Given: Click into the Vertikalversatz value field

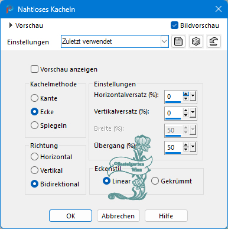Looking at the screenshot, I should pos(174,113).
